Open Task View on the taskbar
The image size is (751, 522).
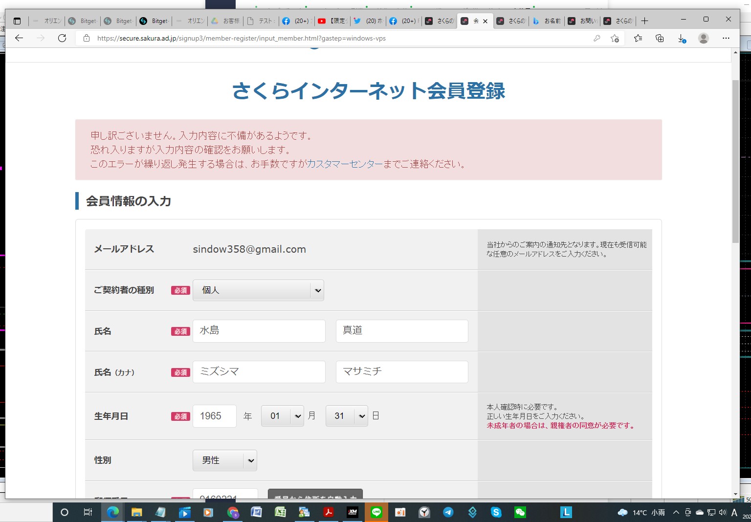88,512
